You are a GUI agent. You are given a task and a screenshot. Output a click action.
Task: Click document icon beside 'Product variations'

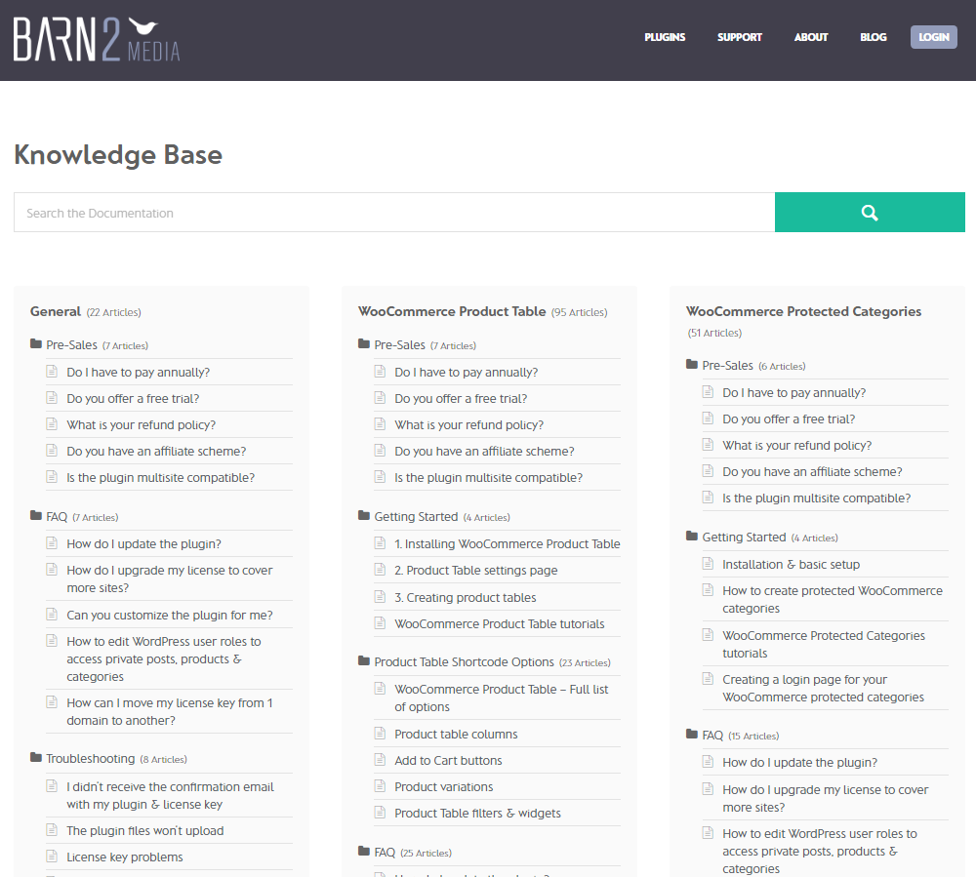tap(380, 785)
